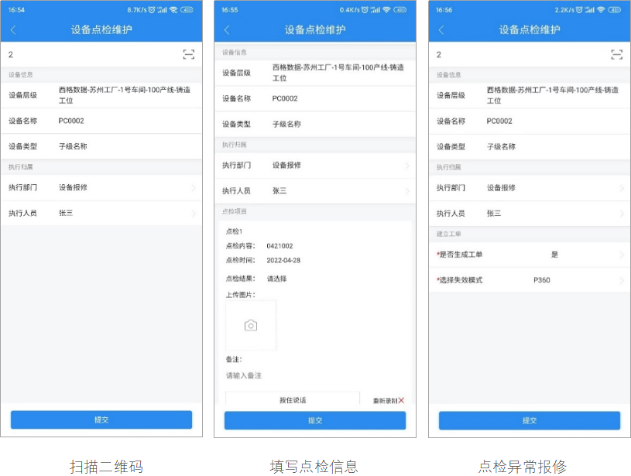631x476 pixels.
Task: Tap 提交 on the middle 填写点检信息 screen
Action: (314, 420)
